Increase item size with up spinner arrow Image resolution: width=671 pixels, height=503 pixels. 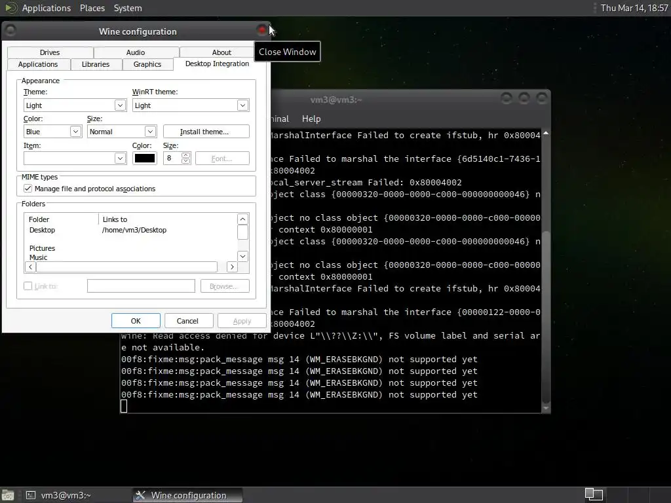tap(185, 155)
